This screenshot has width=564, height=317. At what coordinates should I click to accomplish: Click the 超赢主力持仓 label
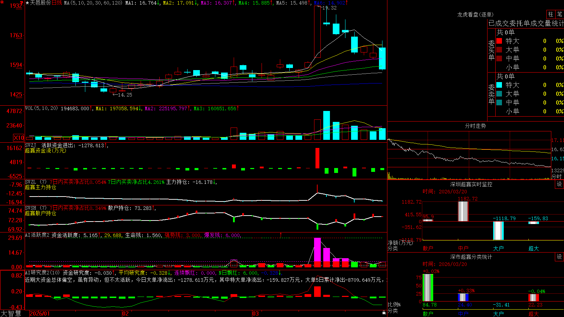(41, 187)
